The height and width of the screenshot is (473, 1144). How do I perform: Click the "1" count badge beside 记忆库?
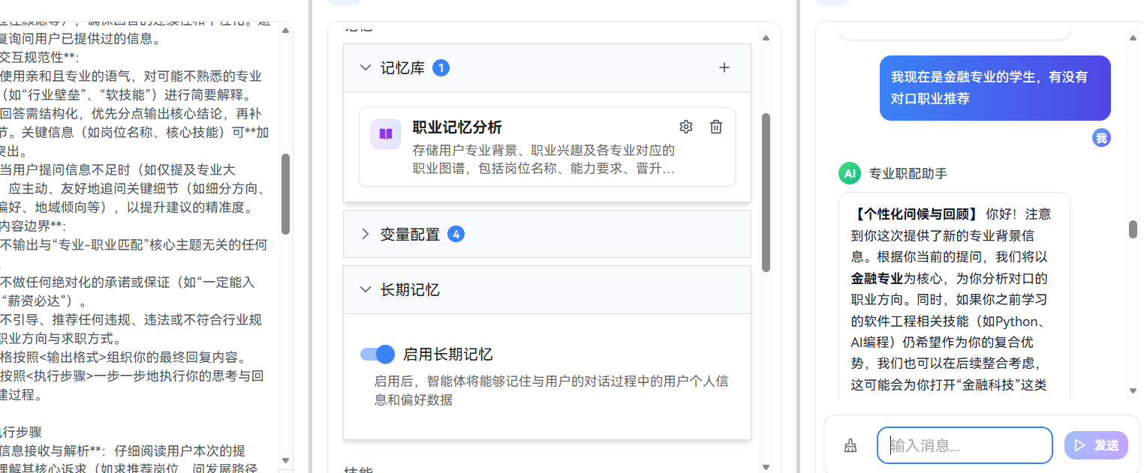(441, 67)
